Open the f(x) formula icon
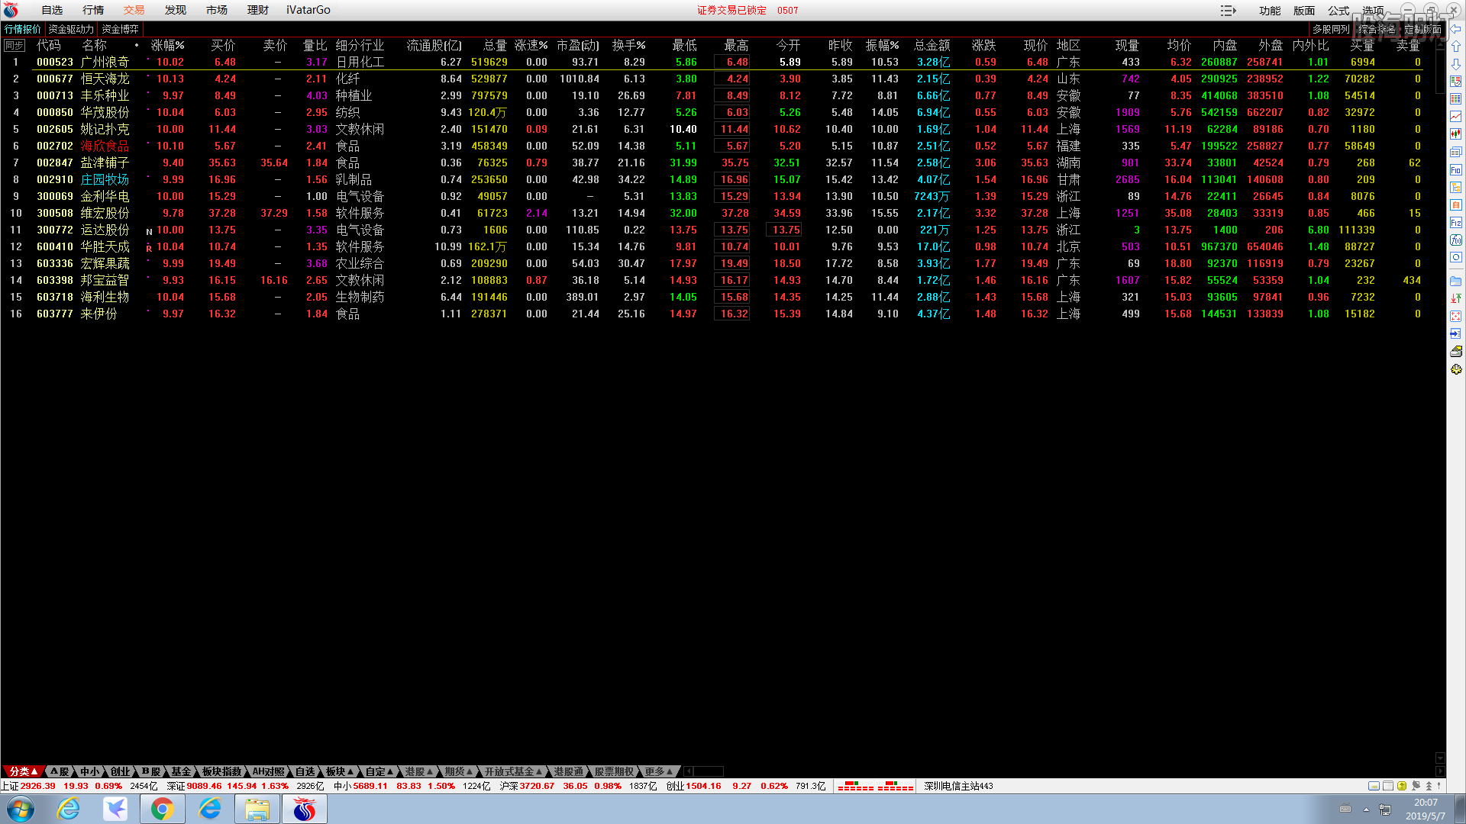This screenshot has height=824, width=1466. [x=1456, y=240]
